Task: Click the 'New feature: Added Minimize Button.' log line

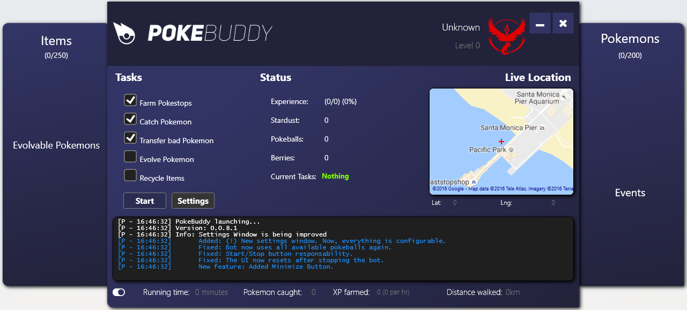Action: click(226, 267)
